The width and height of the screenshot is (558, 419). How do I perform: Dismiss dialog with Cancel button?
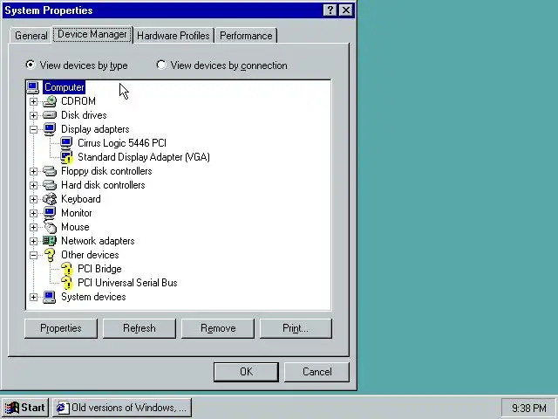click(x=316, y=372)
